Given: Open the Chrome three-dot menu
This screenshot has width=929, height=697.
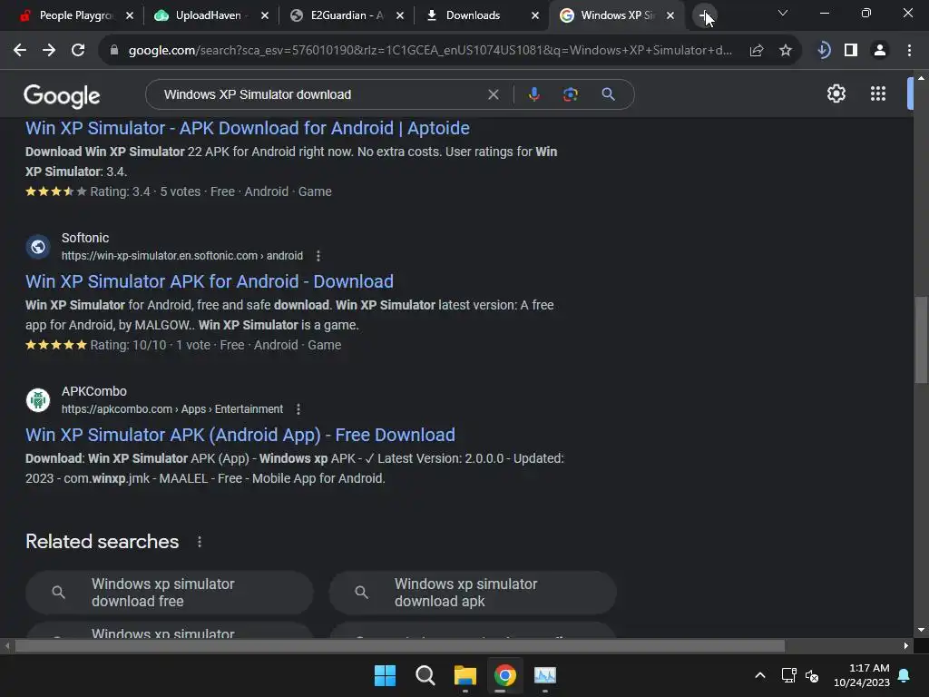Looking at the screenshot, I should (x=909, y=51).
